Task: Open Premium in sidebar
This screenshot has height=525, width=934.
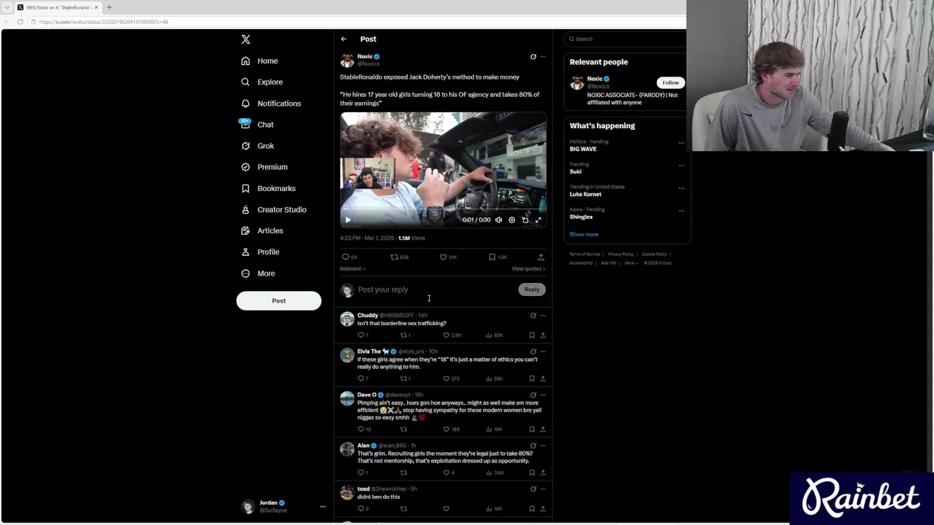Action: [x=264, y=167]
